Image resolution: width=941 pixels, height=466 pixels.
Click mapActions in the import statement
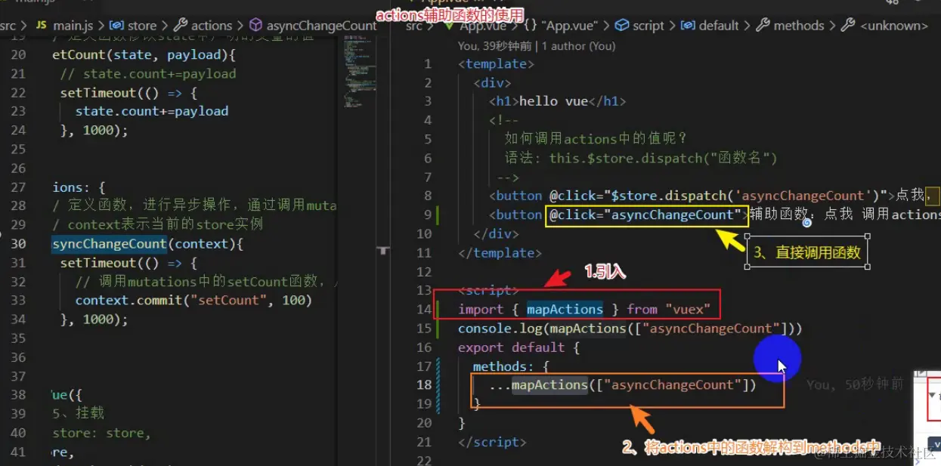[565, 309]
